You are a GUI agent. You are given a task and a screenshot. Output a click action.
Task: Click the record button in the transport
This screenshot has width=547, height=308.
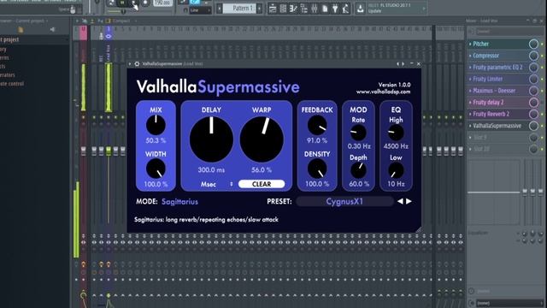tap(145, 3)
